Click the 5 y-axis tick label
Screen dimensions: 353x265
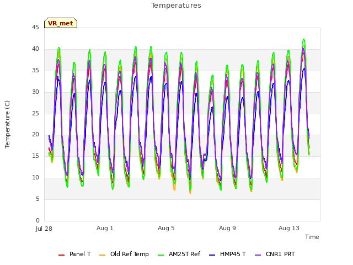point(38,199)
